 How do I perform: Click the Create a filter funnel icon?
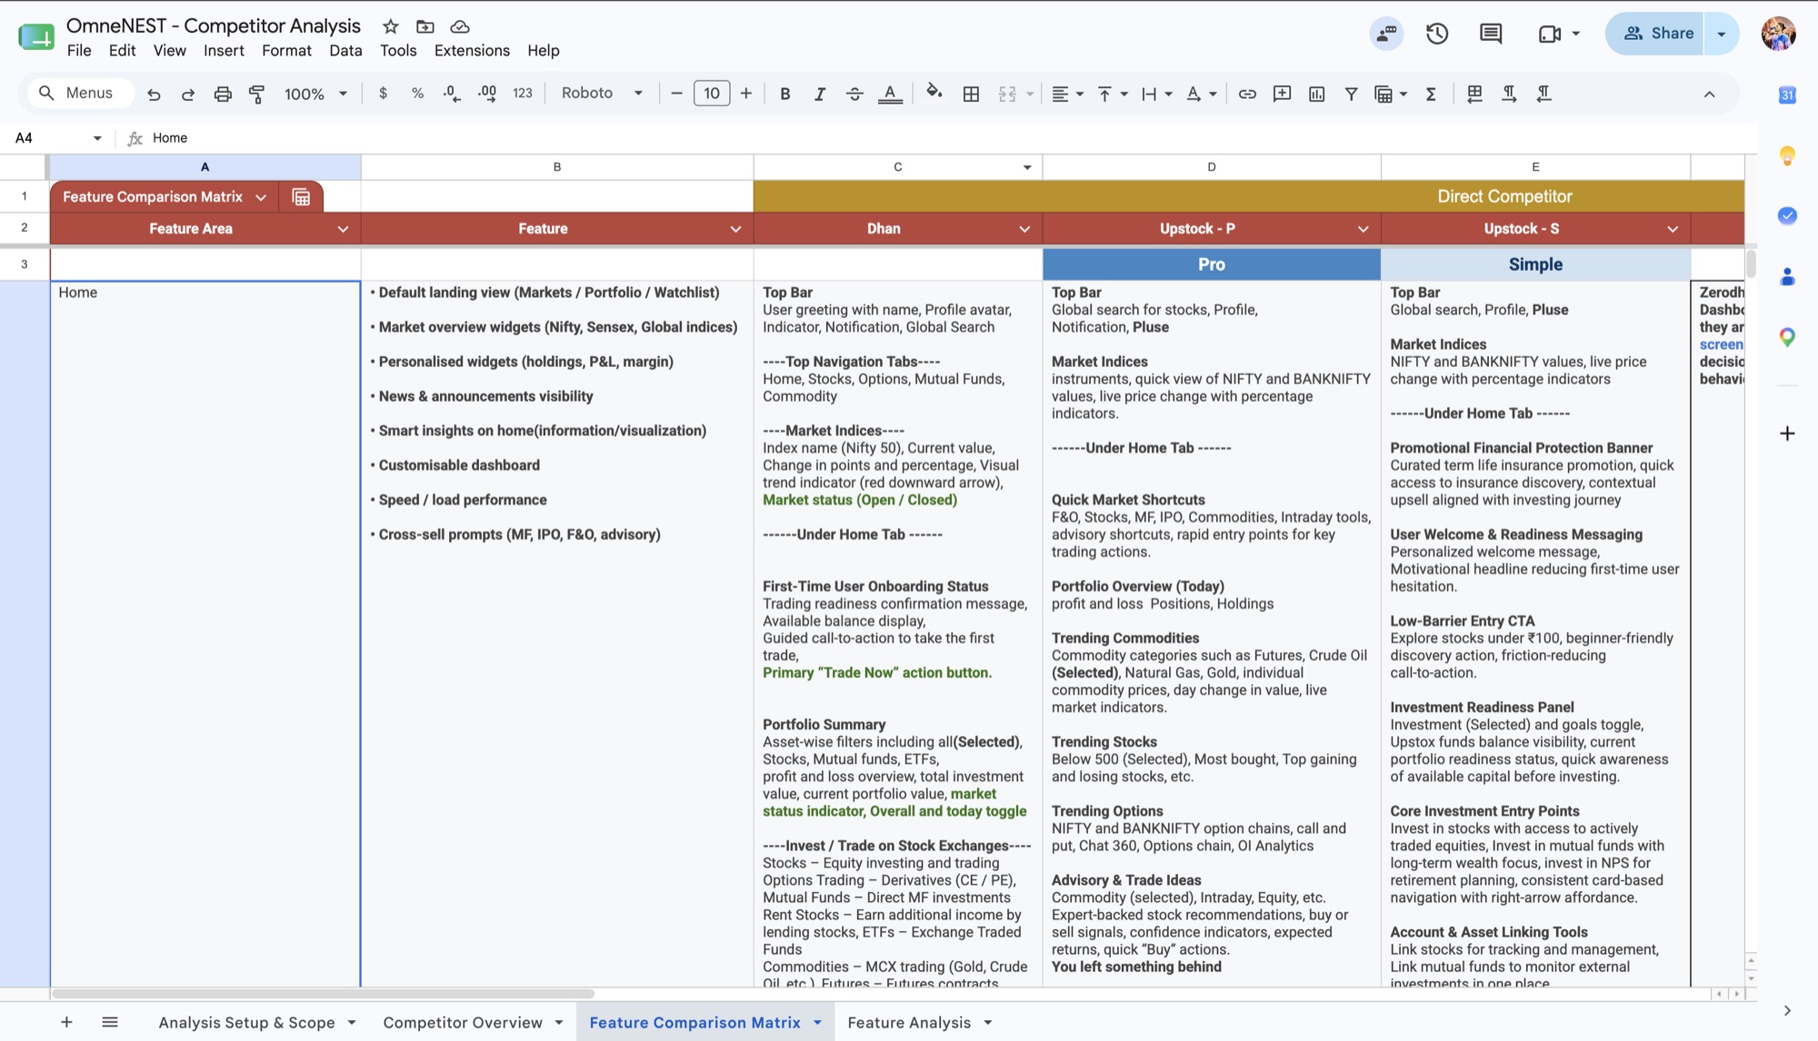pos(1351,94)
